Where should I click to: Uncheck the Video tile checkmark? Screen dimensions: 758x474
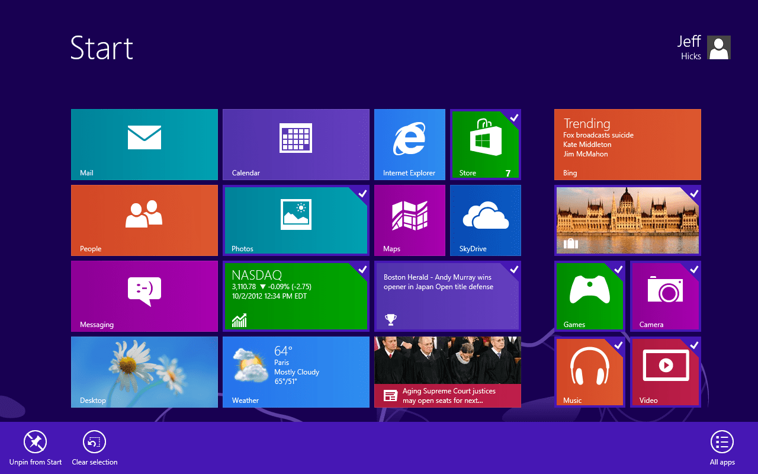point(694,345)
